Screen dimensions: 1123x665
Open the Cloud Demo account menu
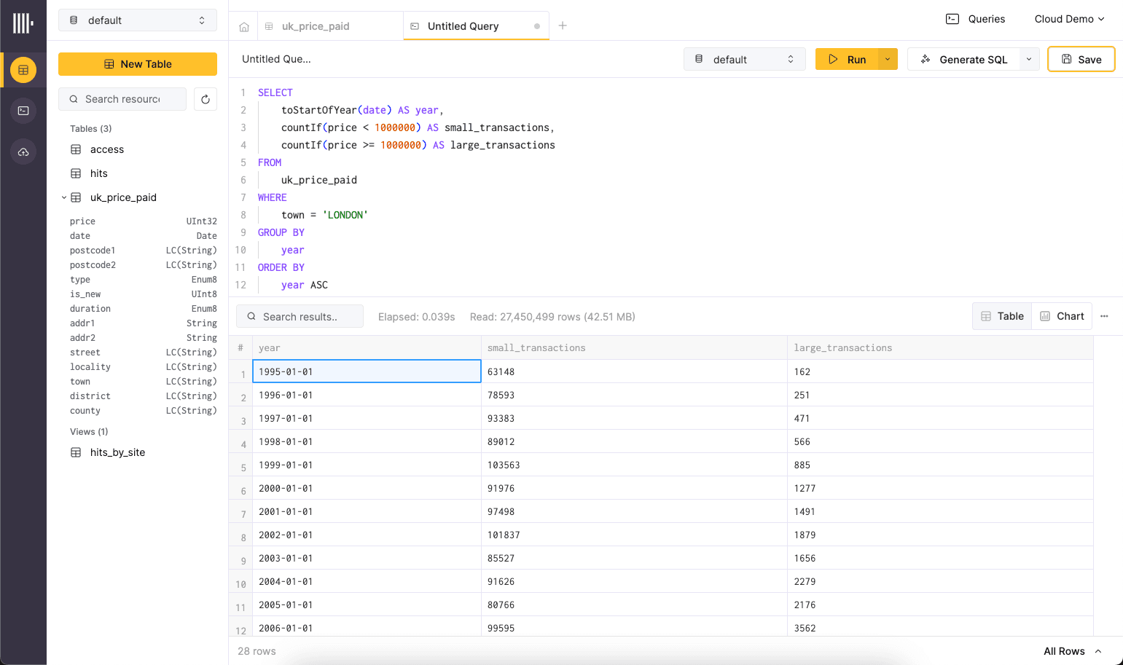click(1069, 19)
